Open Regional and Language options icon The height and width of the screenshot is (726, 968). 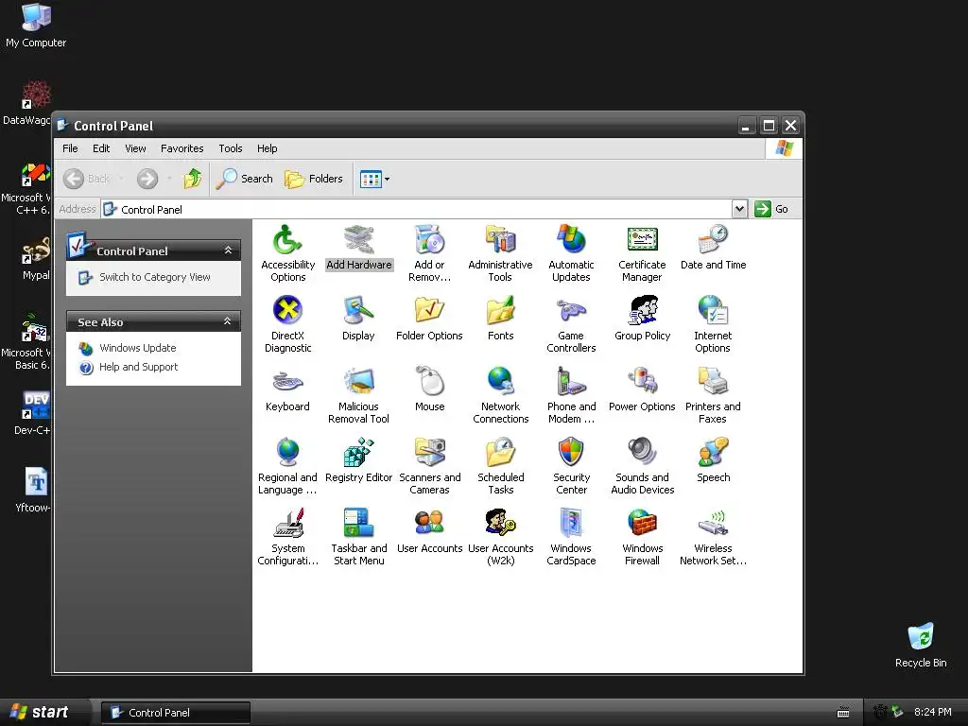[287, 466]
